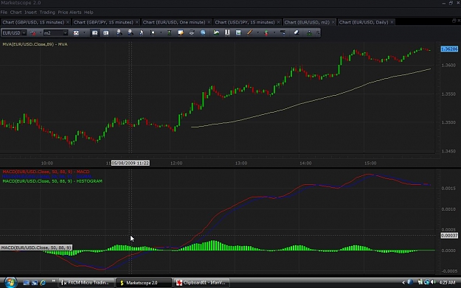
Task: Click the highlighted toolbar icon left of zoom in
Action: 94,33
